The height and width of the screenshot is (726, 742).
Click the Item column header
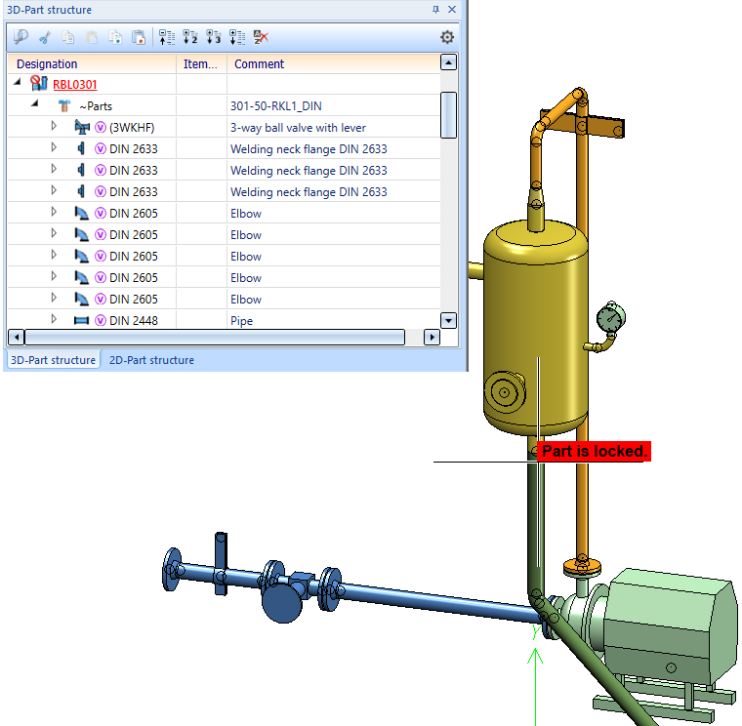(x=201, y=63)
